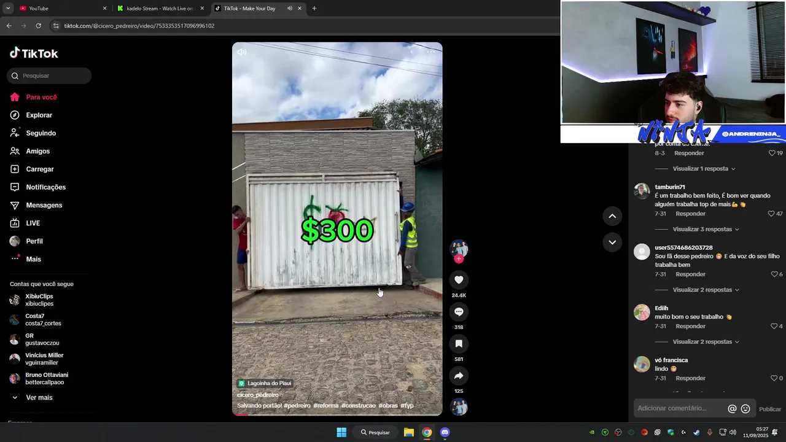Open the Para você feed
Viewport: 786px width, 442px height.
(x=34, y=97)
